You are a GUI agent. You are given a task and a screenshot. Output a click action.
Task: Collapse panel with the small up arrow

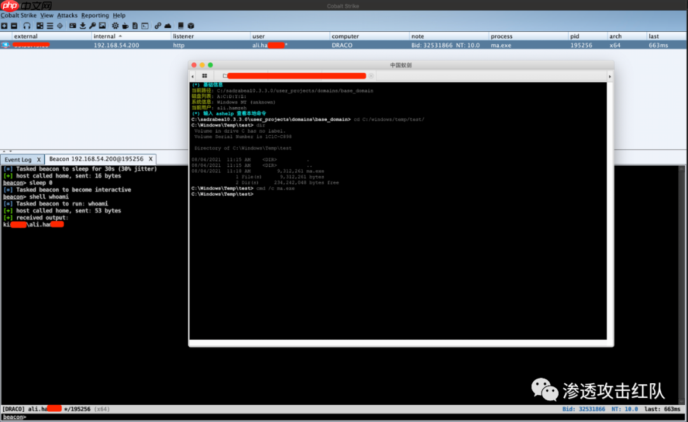(x=4, y=152)
